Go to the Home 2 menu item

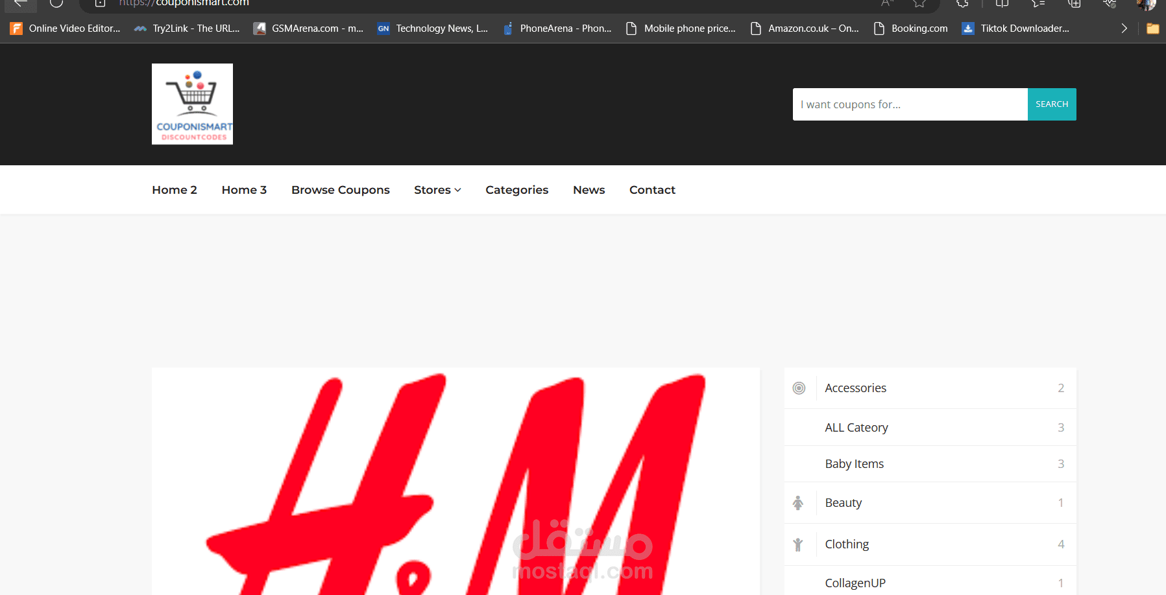tap(175, 190)
